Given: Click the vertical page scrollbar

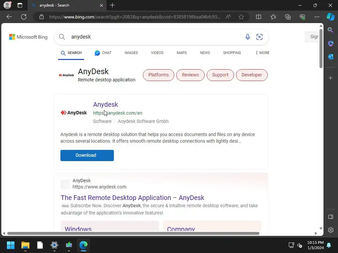Looking at the screenshot, I should tap(321, 49).
